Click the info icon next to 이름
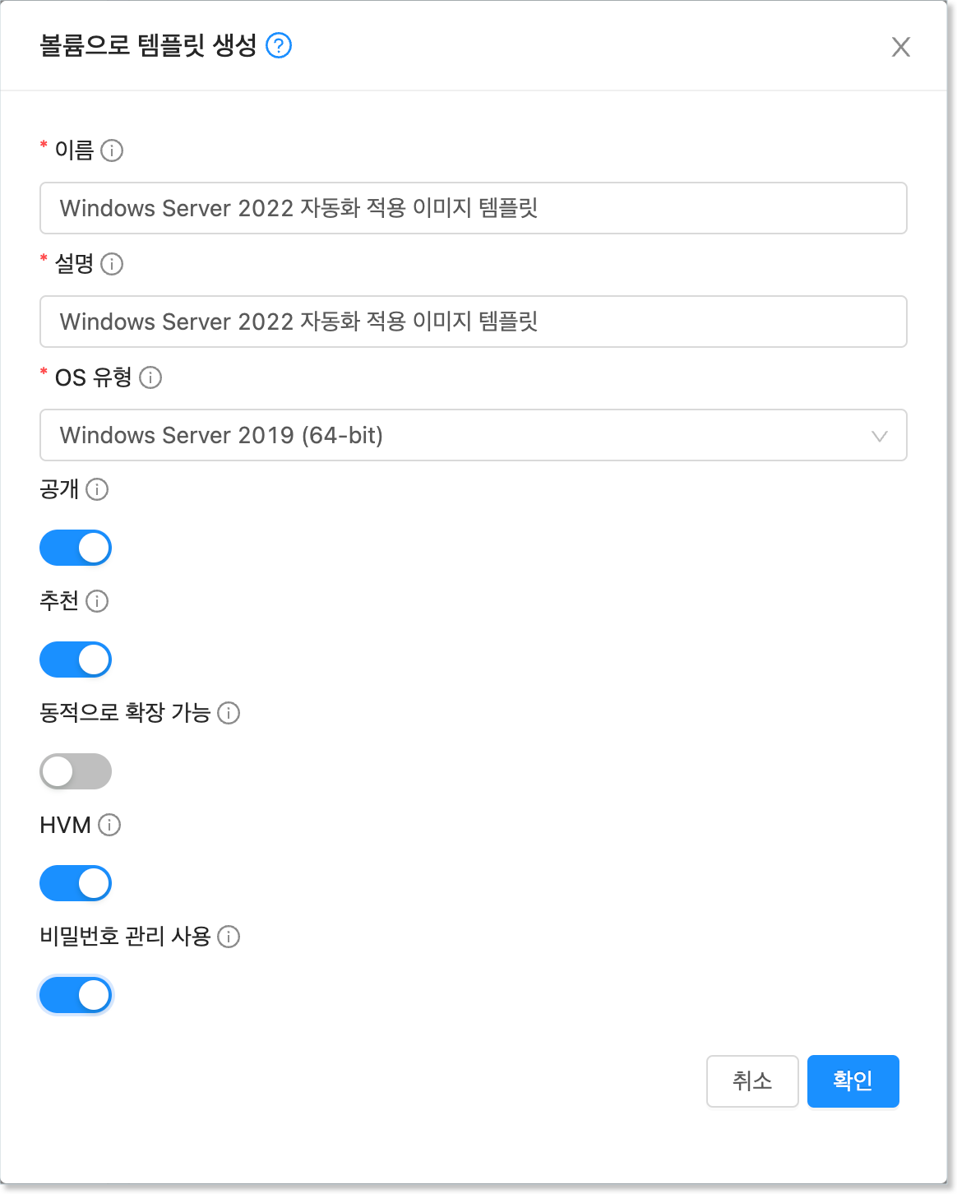The height and width of the screenshot is (1194, 957). click(x=112, y=150)
